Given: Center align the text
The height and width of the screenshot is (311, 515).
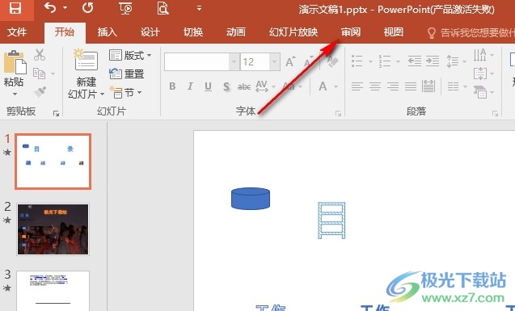Looking at the screenshot, I should [375, 86].
